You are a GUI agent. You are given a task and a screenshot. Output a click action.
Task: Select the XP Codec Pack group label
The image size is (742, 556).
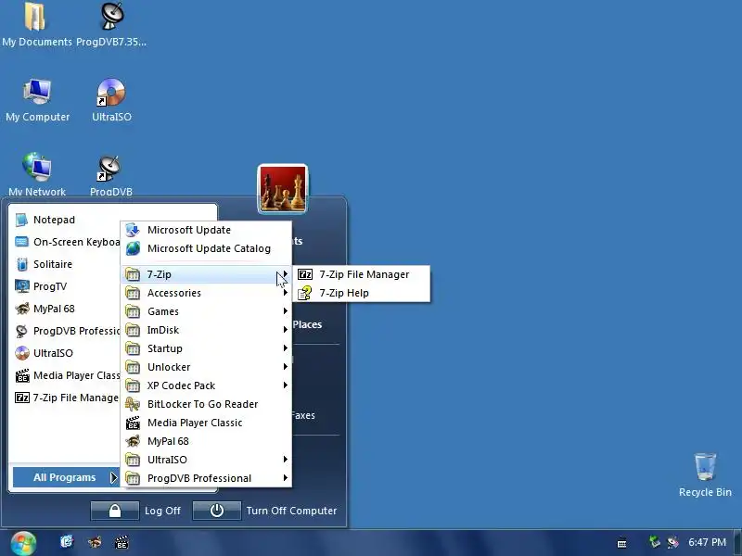tap(181, 385)
